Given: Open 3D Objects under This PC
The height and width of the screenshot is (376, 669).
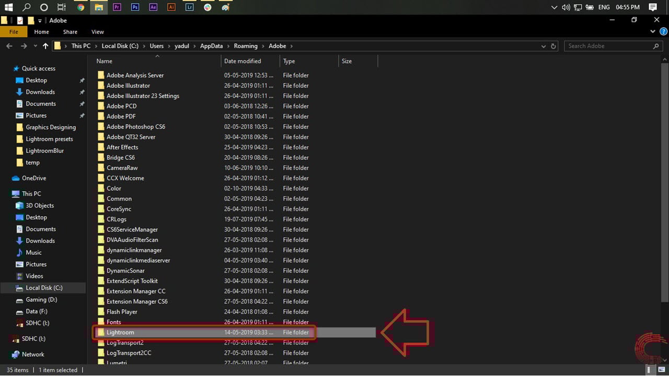Looking at the screenshot, I should coord(40,206).
